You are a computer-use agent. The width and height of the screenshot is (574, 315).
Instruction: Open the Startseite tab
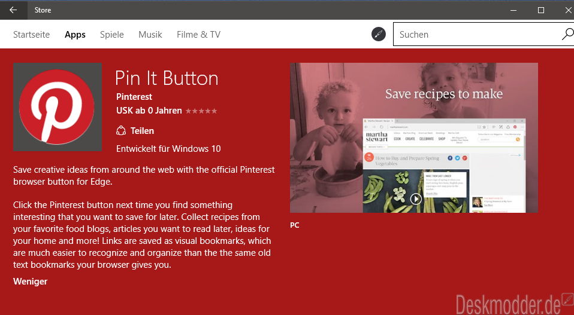pos(32,35)
